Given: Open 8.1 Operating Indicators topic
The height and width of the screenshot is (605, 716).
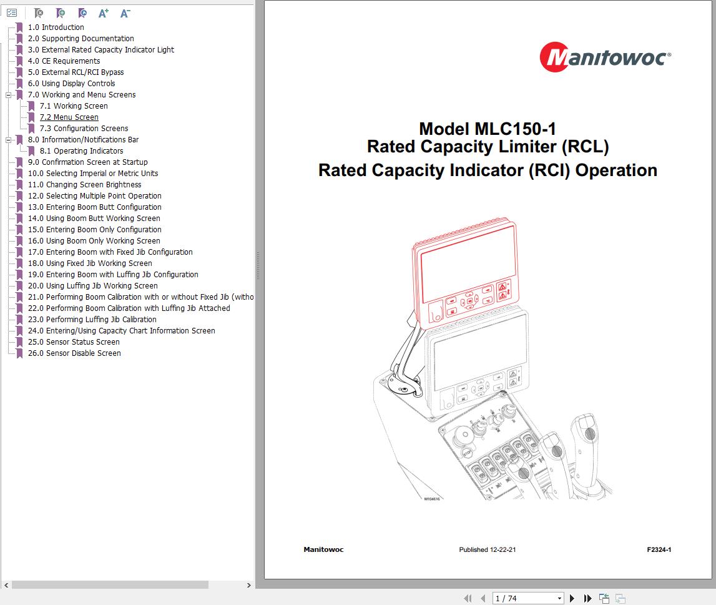Looking at the screenshot, I should (x=82, y=150).
